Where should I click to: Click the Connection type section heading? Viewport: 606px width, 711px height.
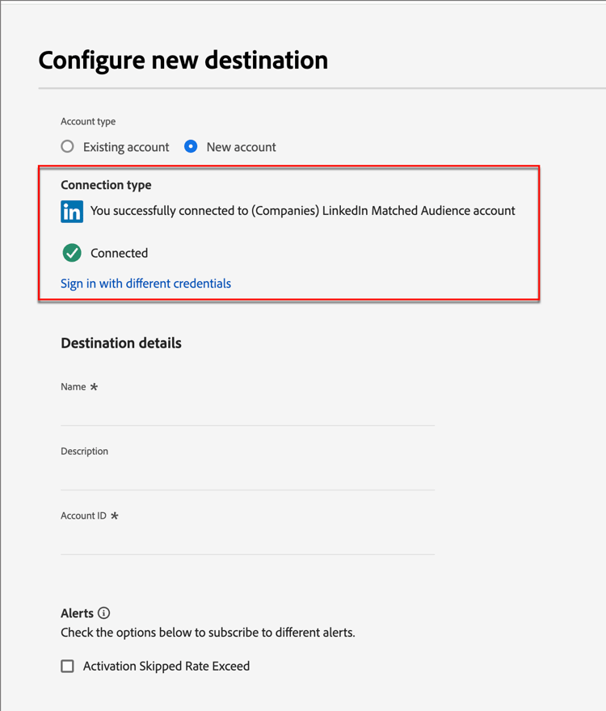point(106,185)
